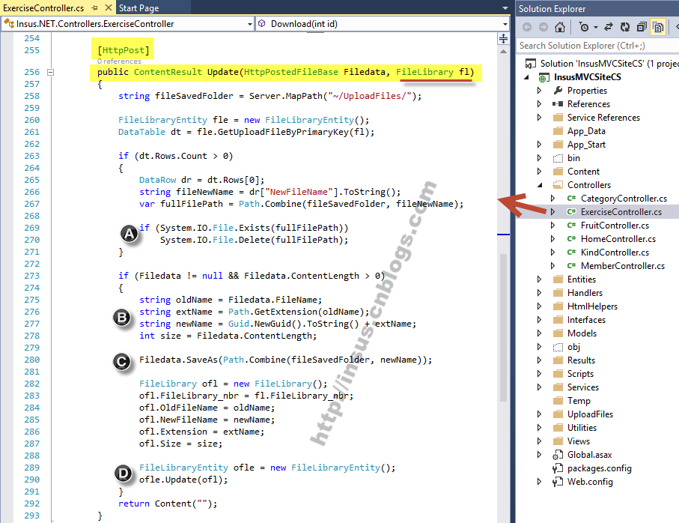Open the Pending Changes Filter clock icon

point(584,27)
